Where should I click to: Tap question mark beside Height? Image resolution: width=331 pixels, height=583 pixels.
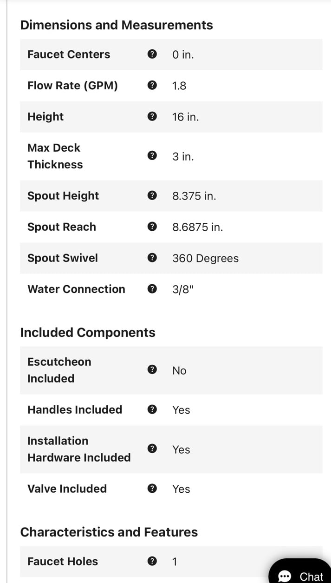(152, 117)
